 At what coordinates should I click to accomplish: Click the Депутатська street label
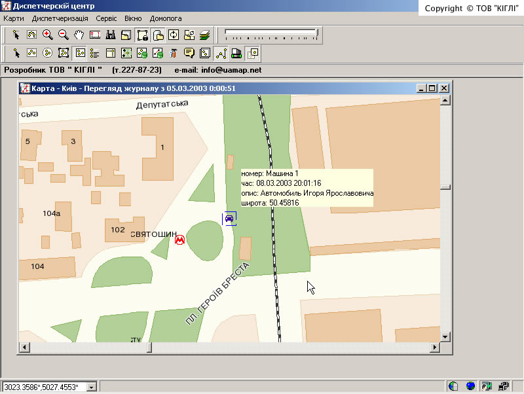[x=162, y=105]
